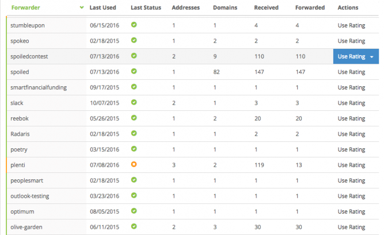Click the 119 received count for plenti
Viewport: 384px width, 235px height.
pyautogui.click(x=259, y=165)
